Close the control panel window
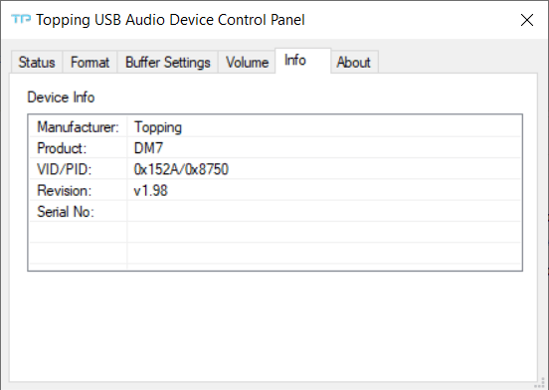 [x=527, y=20]
